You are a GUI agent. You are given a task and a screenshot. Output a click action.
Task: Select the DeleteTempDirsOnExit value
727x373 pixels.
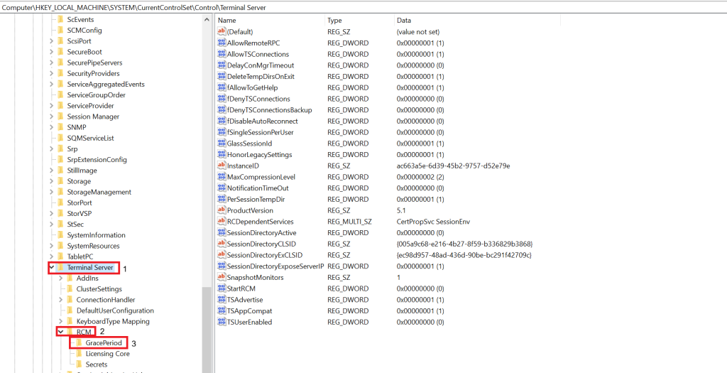coord(261,76)
